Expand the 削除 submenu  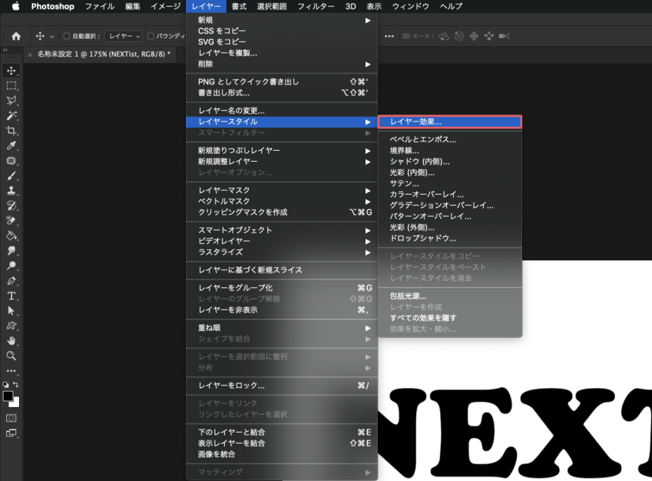(x=282, y=64)
